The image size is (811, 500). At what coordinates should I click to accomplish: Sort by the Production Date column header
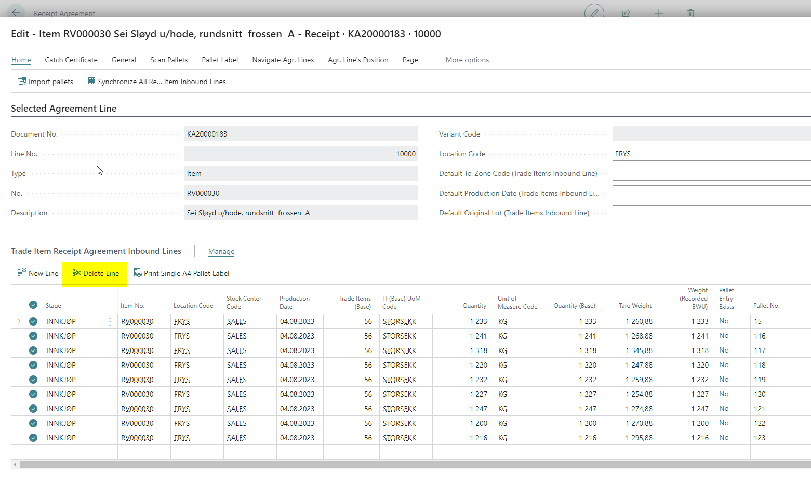pyautogui.click(x=295, y=302)
